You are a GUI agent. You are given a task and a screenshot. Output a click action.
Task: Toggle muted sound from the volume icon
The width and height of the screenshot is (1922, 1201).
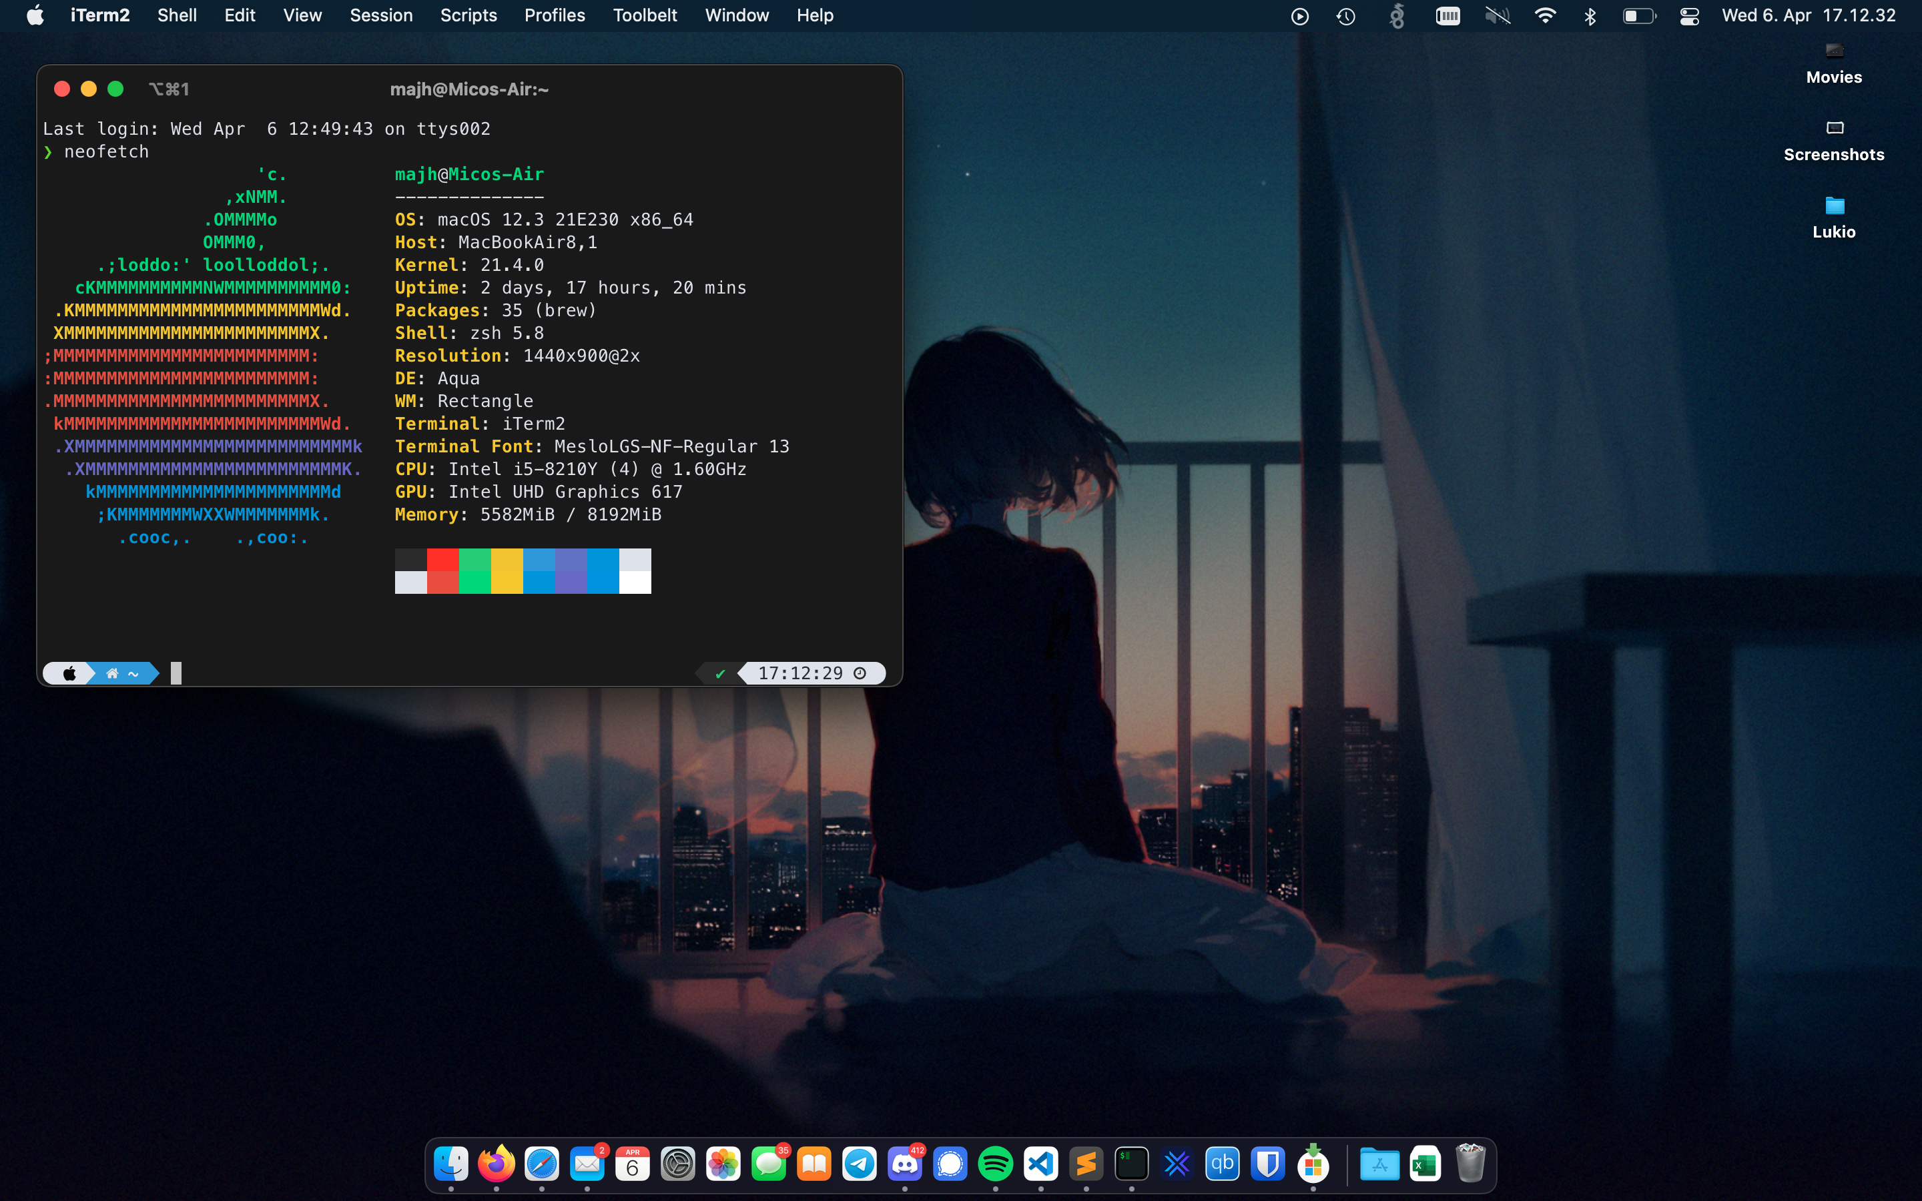[x=1497, y=16]
